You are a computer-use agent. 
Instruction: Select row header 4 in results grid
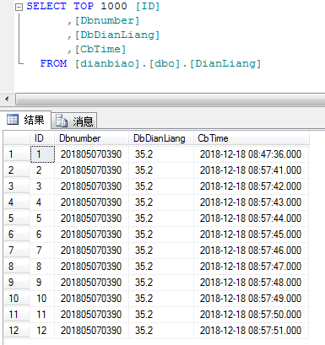(x=17, y=202)
